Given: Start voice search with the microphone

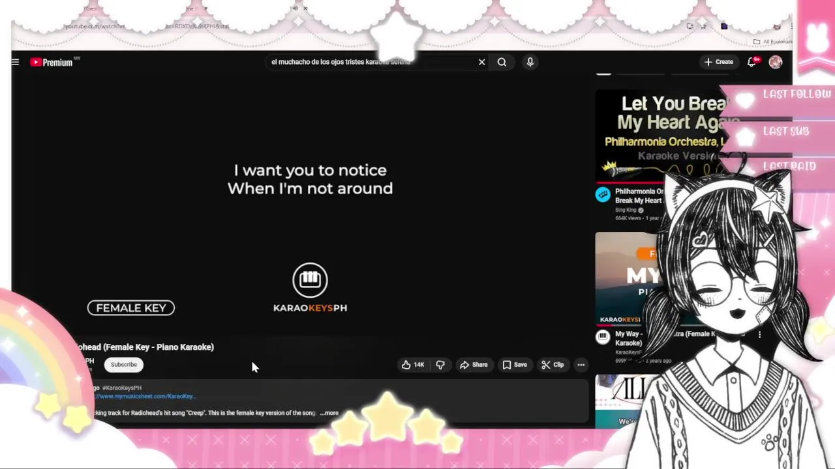Looking at the screenshot, I should pos(530,62).
